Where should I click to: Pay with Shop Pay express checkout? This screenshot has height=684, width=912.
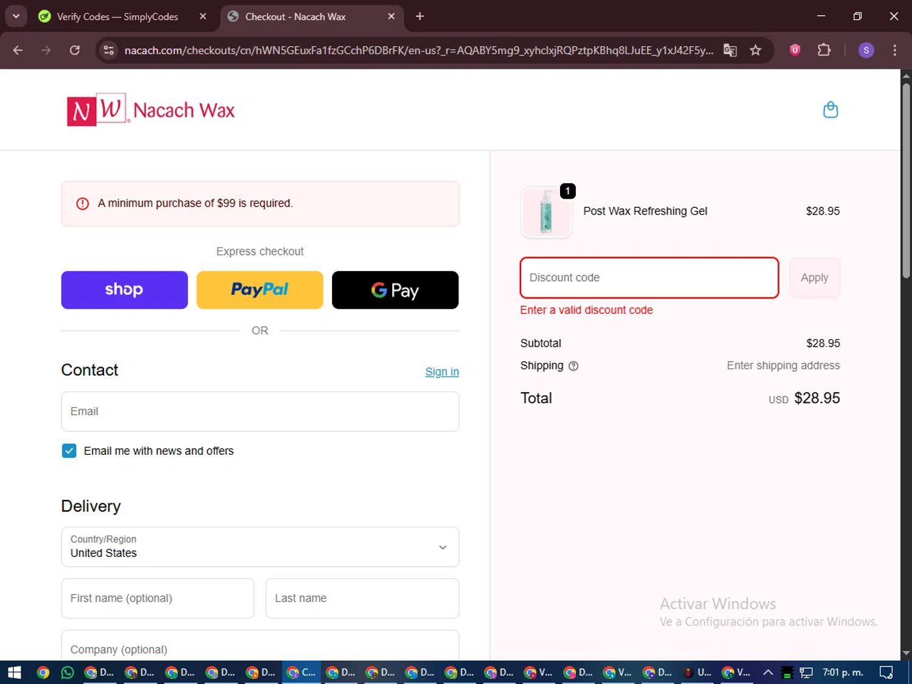[125, 290]
